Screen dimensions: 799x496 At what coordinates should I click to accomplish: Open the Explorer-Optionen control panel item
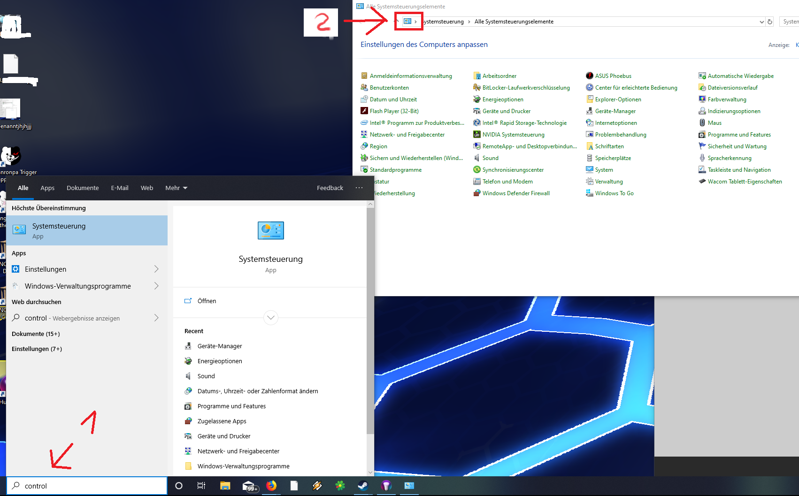tap(618, 99)
